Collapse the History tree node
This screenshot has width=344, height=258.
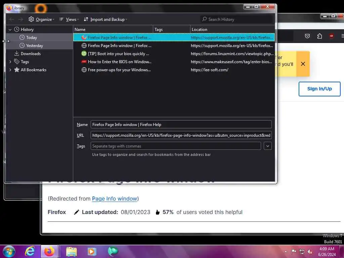(x=10, y=30)
